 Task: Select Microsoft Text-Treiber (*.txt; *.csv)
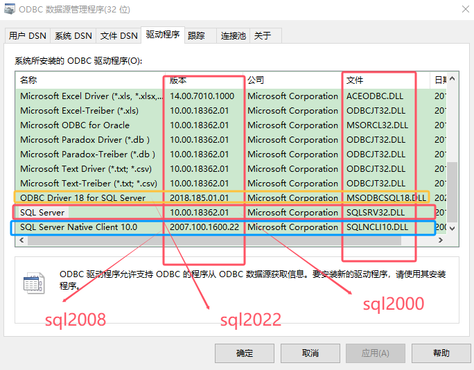click(231, 183)
